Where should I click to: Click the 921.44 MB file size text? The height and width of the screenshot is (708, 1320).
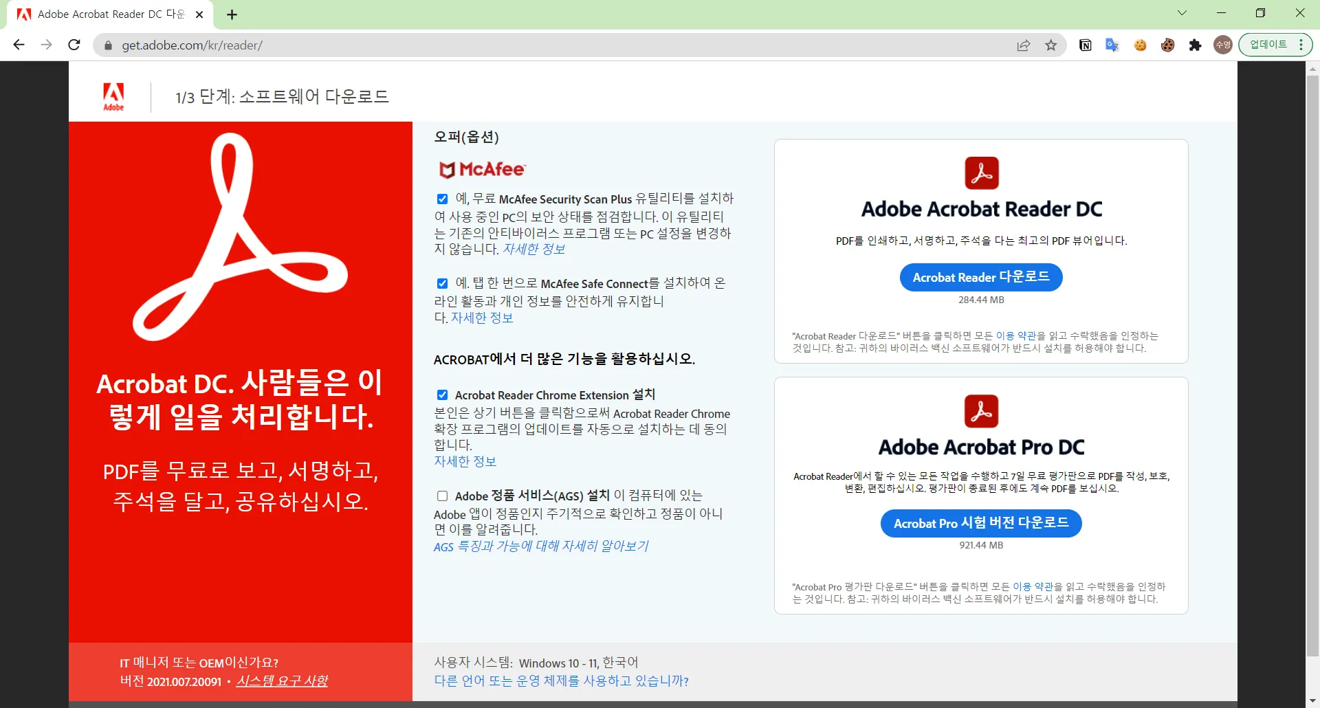point(981,545)
